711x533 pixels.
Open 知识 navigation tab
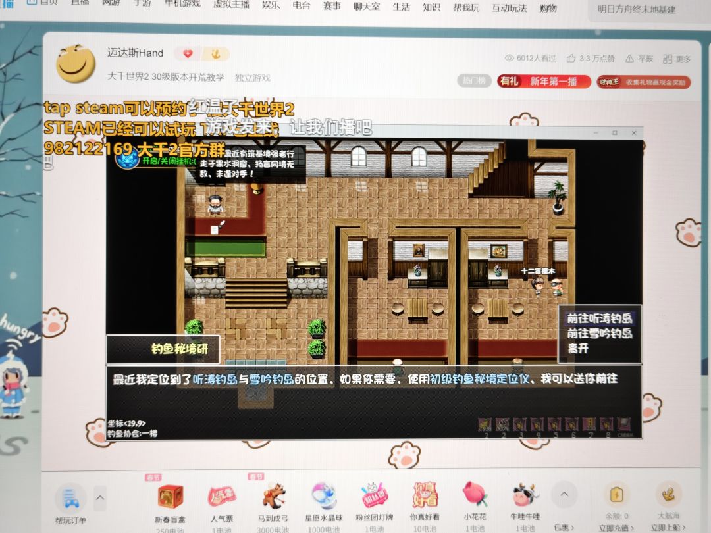[431, 7]
